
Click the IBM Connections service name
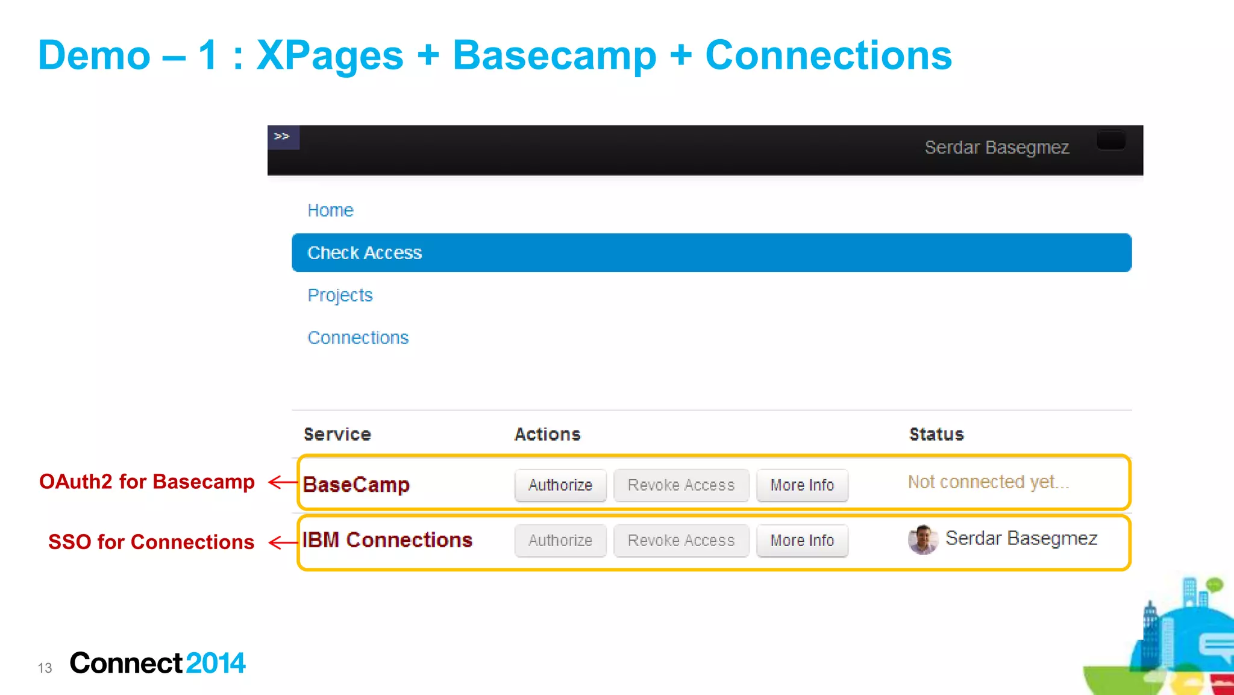click(x=387, y=540)
